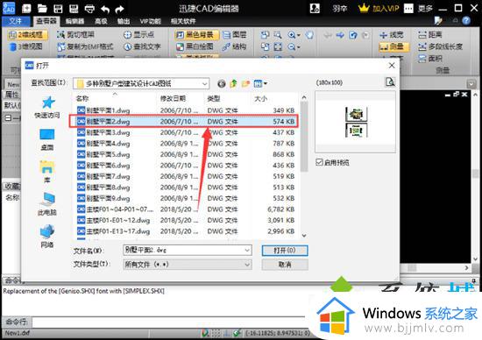Open the 图层 layers tool
482x340 pixels.
pos(235,35)
